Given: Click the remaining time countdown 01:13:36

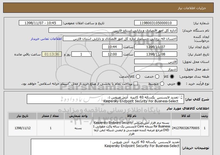Looking at the screenshot, I should point(52,54).
